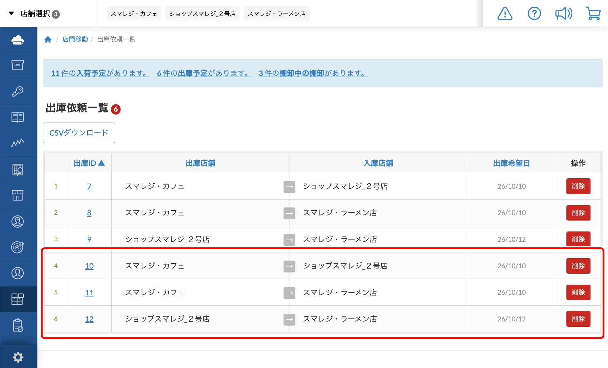Open the 11件の入荷予定 notice link
608x368 pixels.
tap(101, 73)
